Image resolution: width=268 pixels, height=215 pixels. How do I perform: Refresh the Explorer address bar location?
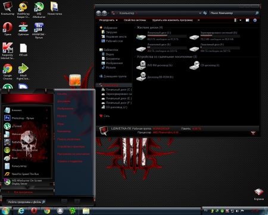coord(205,13)
